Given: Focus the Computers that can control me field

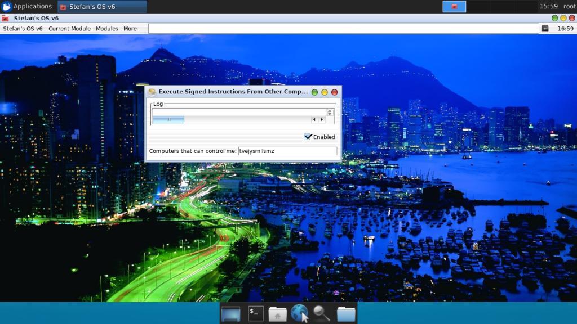Looking at the screenshot, I should [x=287, y=151].
